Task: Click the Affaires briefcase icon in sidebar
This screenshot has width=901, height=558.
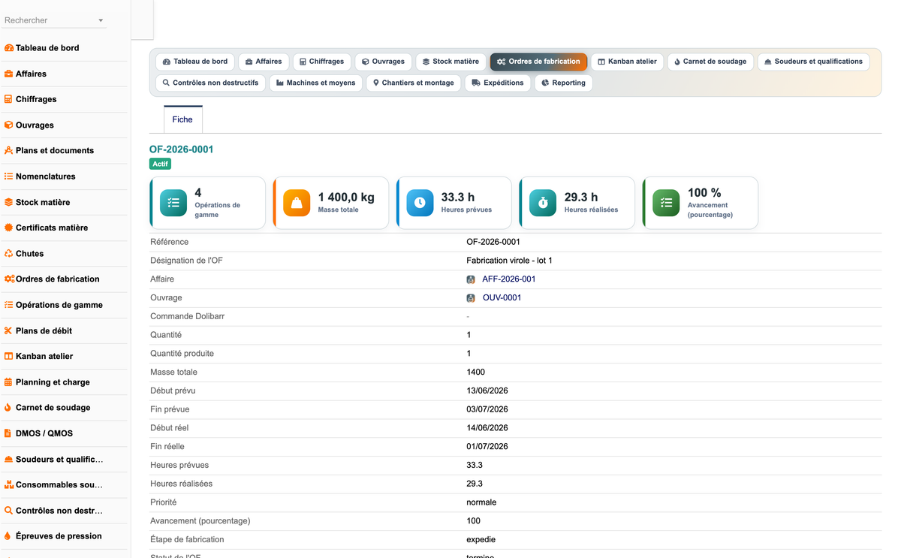Action: point(9,74)
